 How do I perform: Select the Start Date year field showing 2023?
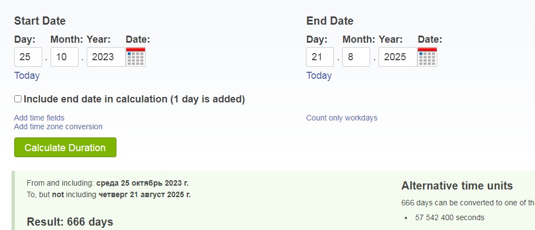pyautogui.click(x=106, y=57)
